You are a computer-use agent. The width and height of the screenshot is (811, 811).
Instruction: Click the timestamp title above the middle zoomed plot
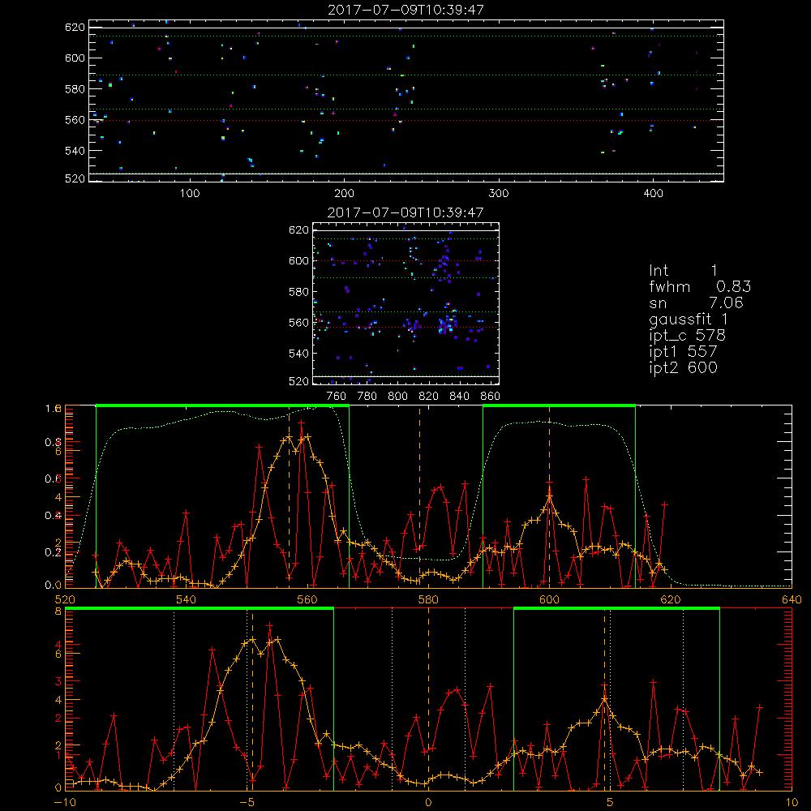(406, 212)
